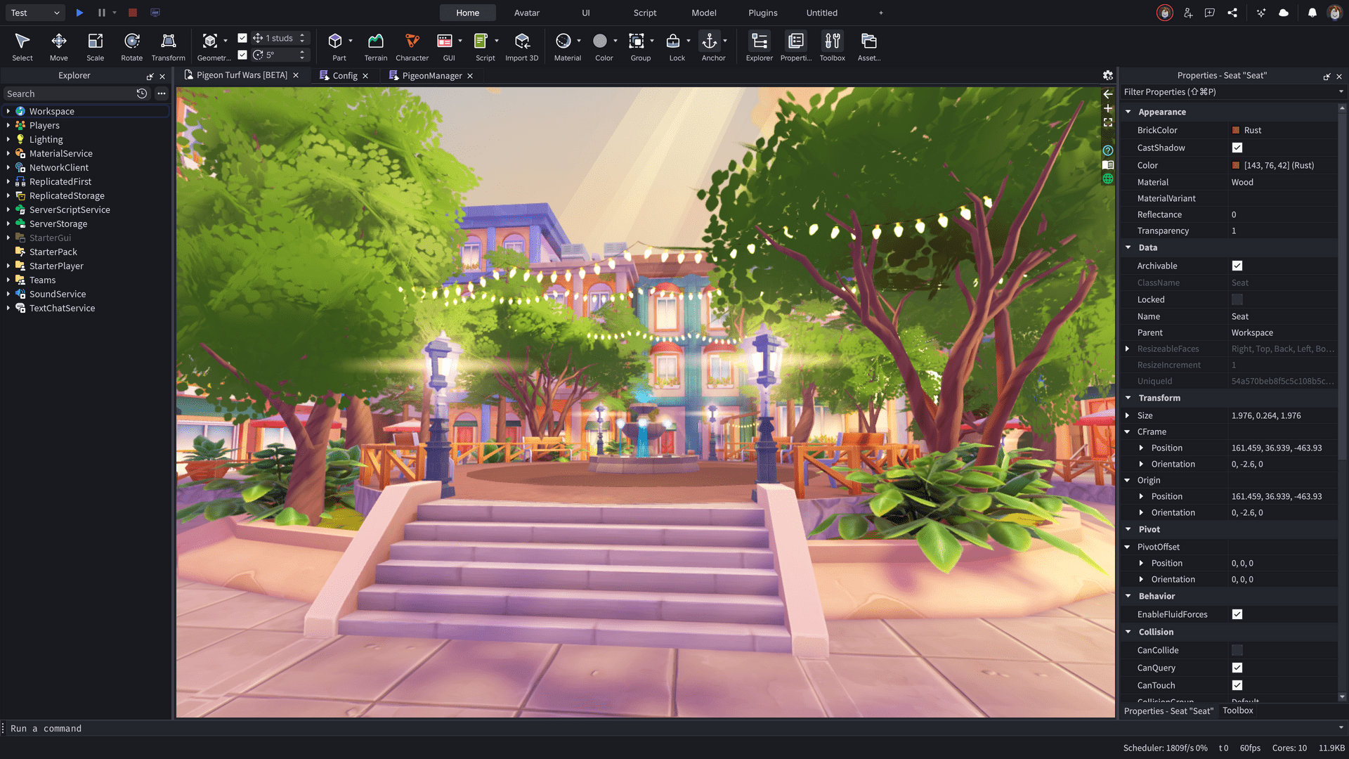Toggle the studs move snapping checkbox
Screen dimensions: 1349x759
(242, 38)
